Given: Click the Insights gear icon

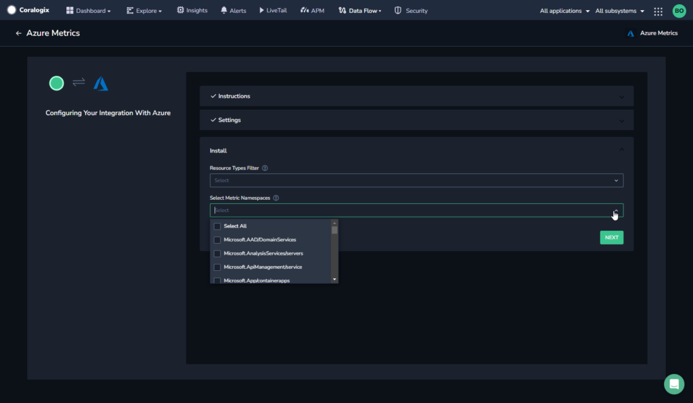Looking at the screenshot, I should pos(180,9).
